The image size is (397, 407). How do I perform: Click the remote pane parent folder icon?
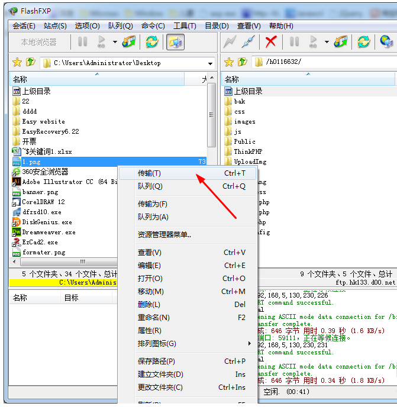point(243,62)
